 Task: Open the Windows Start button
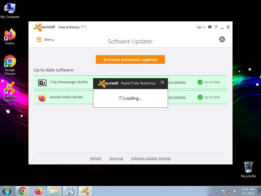(7, 191)
